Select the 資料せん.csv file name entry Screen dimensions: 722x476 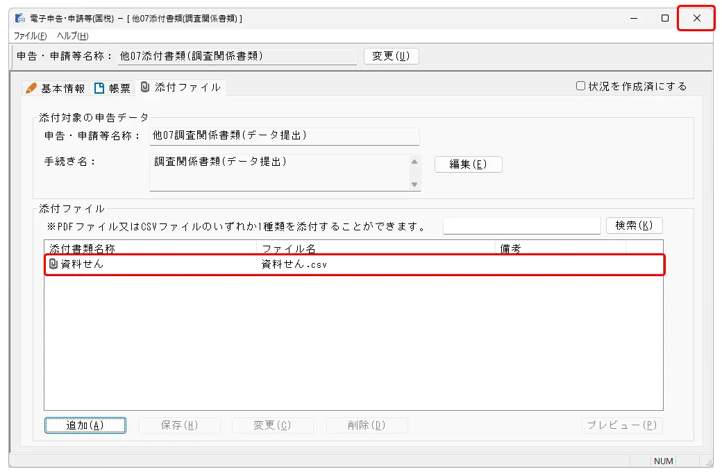[x=294, y=264]
